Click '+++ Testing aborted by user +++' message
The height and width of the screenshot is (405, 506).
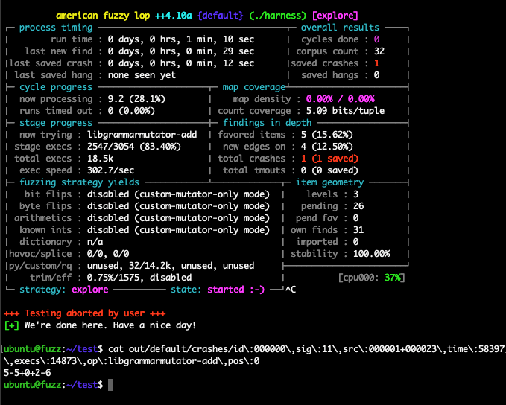tap(84, 313)
